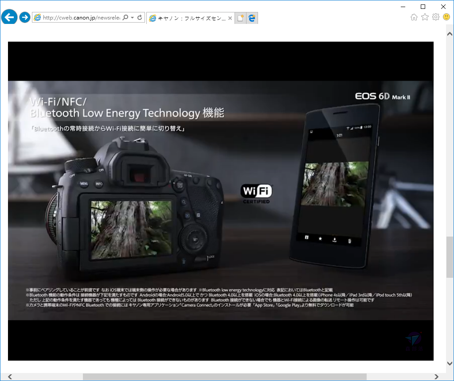Click the horizontal scrollbar thumb
454x381 pixels.
pyautogui.click(x=225, y=377)
